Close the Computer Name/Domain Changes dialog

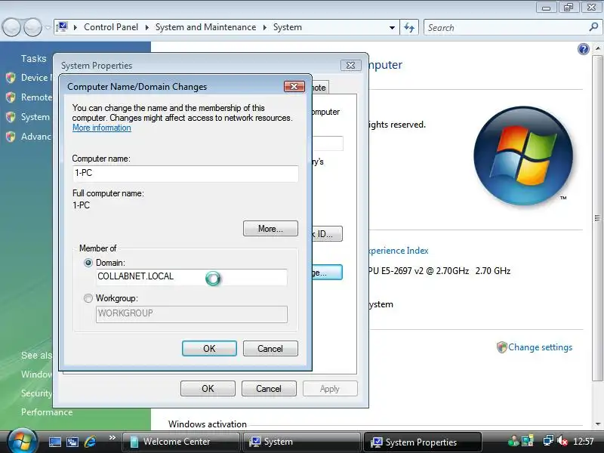(x=294, y=86)
